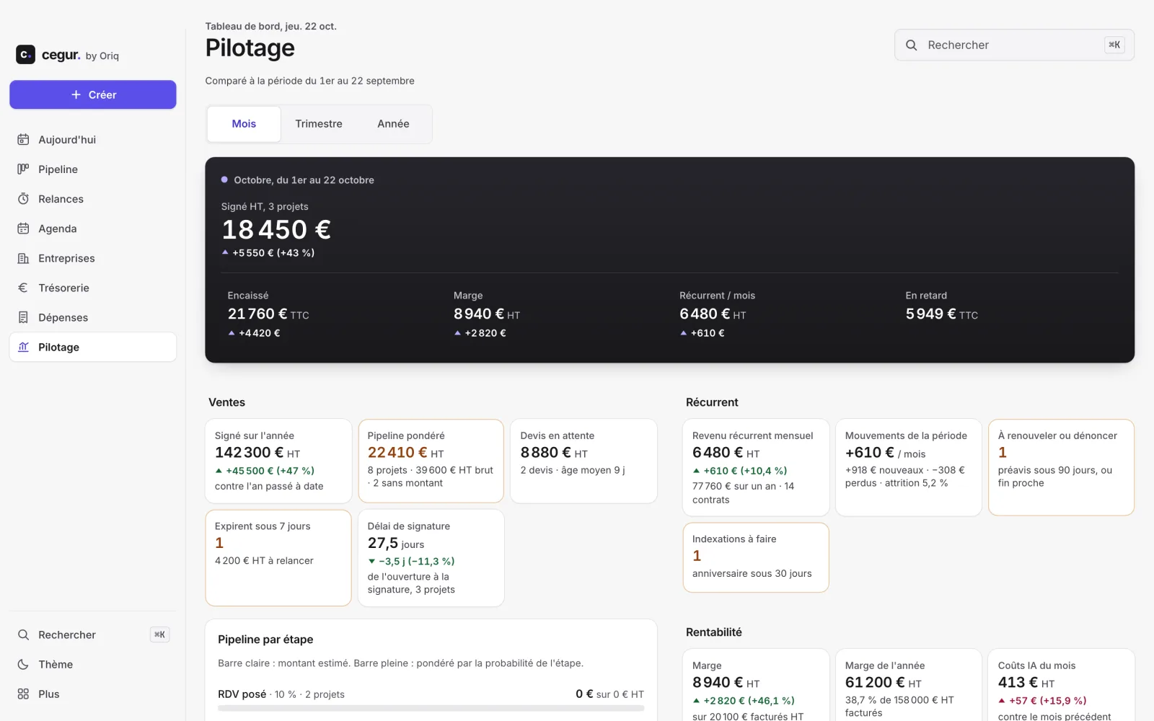Image resolution: width=1154 pixels, height=721 pixels.
Task: Click the top Rechercher search field
Action: coord(1014,45)
